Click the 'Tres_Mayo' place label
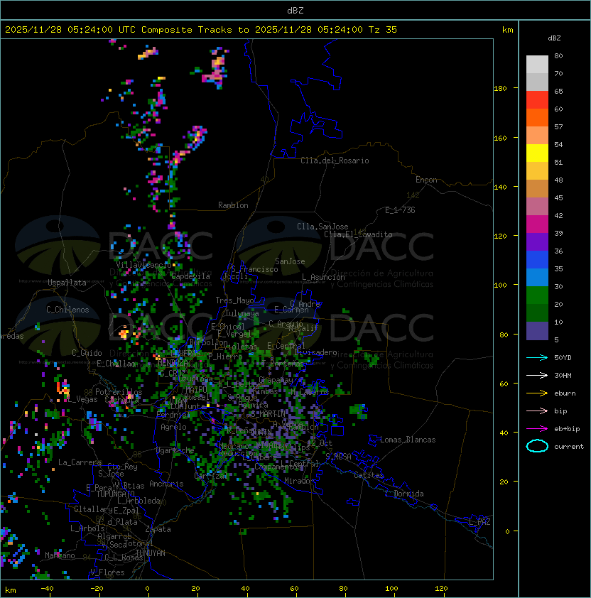591x598 pixels. [234, 300]
